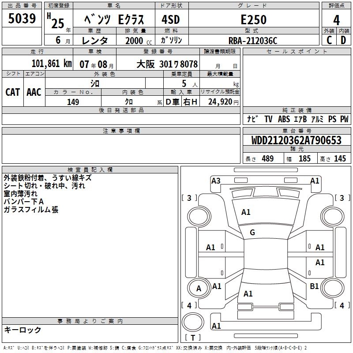Click air conditioner AAC

click(x=34, y=92)
